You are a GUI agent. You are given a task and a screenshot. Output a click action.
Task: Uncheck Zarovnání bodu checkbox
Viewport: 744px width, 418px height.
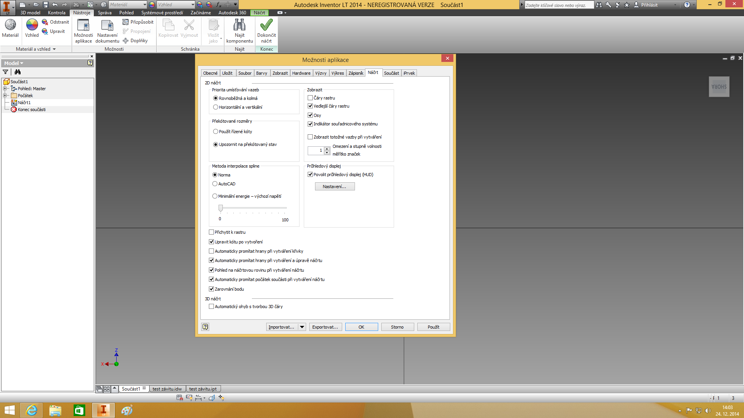(x=211, y=289)
